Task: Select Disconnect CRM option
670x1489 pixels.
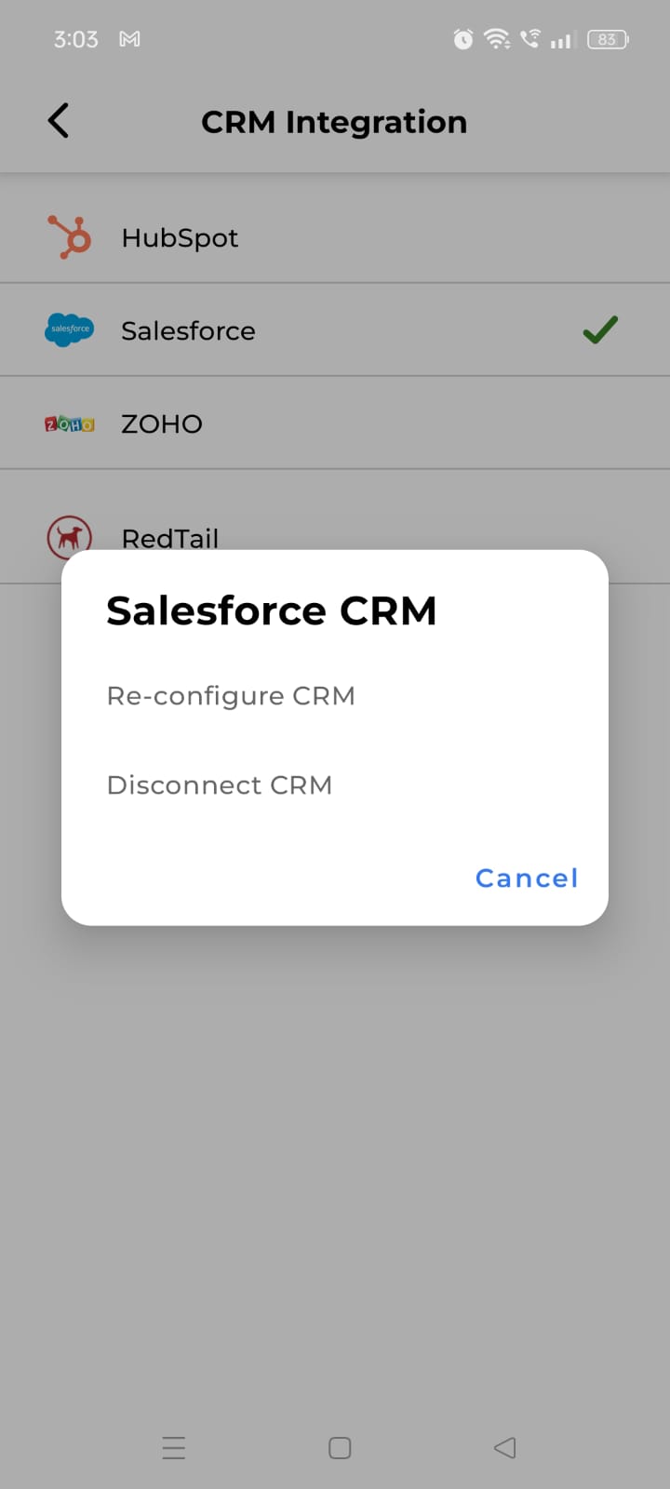Action: coord(220,785)
